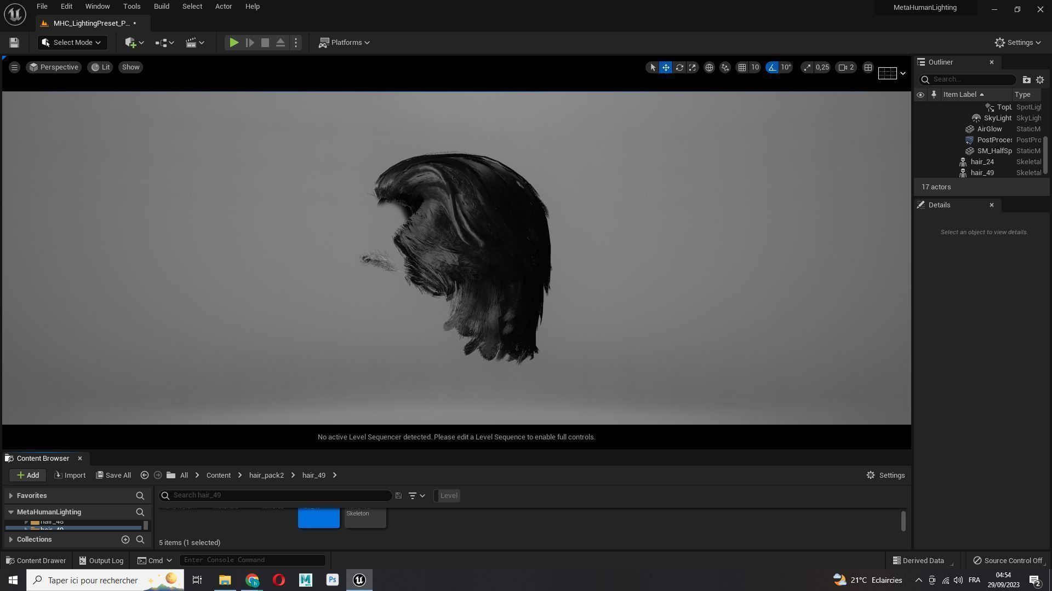Click the Outliner settings gear icon
Screen dimensions: 1052x591
(x=1040, y=80)
